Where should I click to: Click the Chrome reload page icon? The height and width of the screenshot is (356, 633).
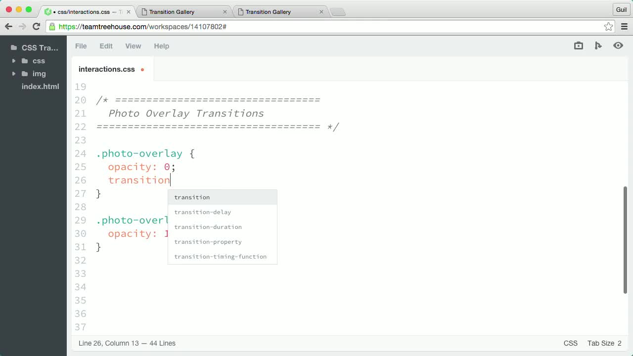36,27
